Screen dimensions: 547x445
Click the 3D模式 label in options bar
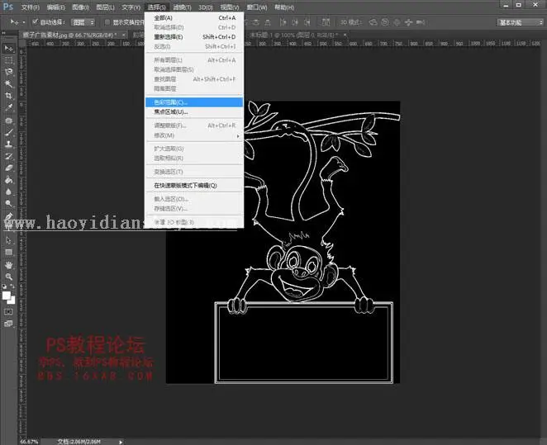click(350, 22)
